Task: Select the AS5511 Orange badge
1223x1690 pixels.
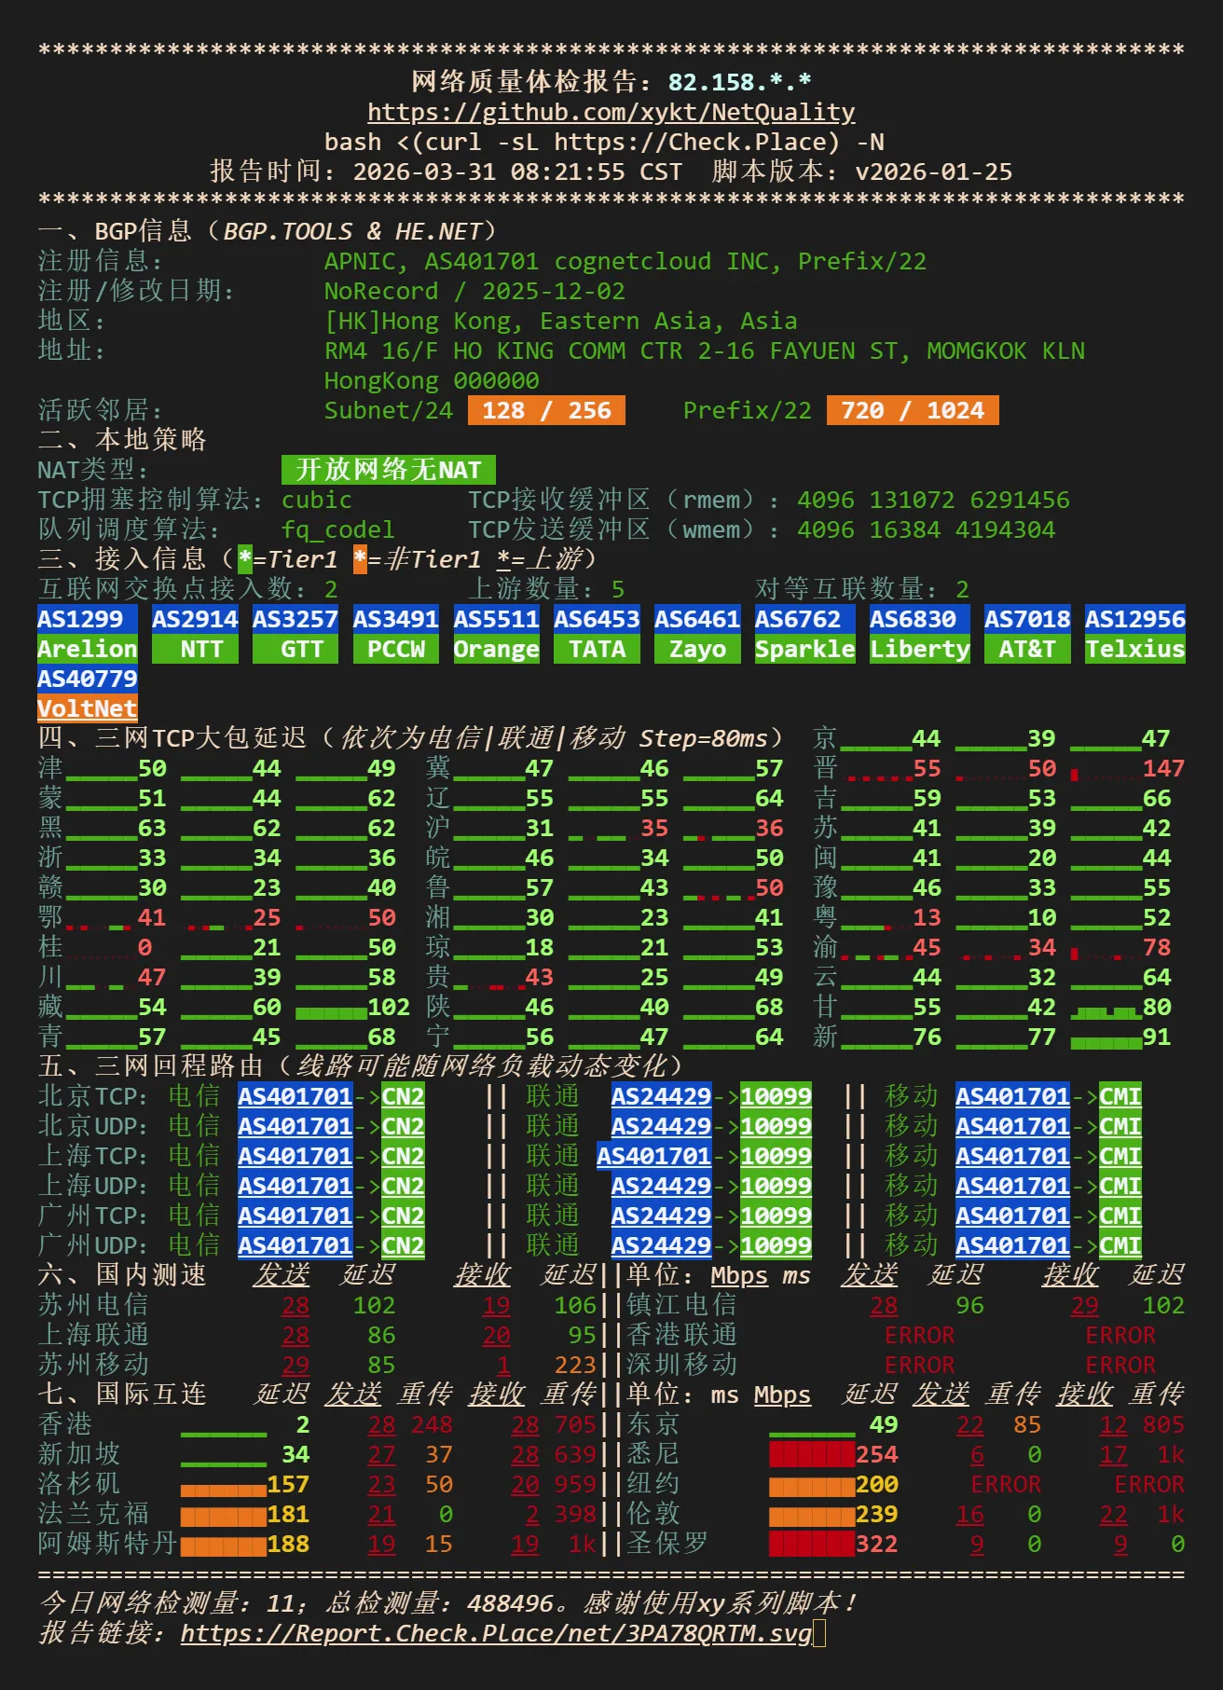Action: 496,634
